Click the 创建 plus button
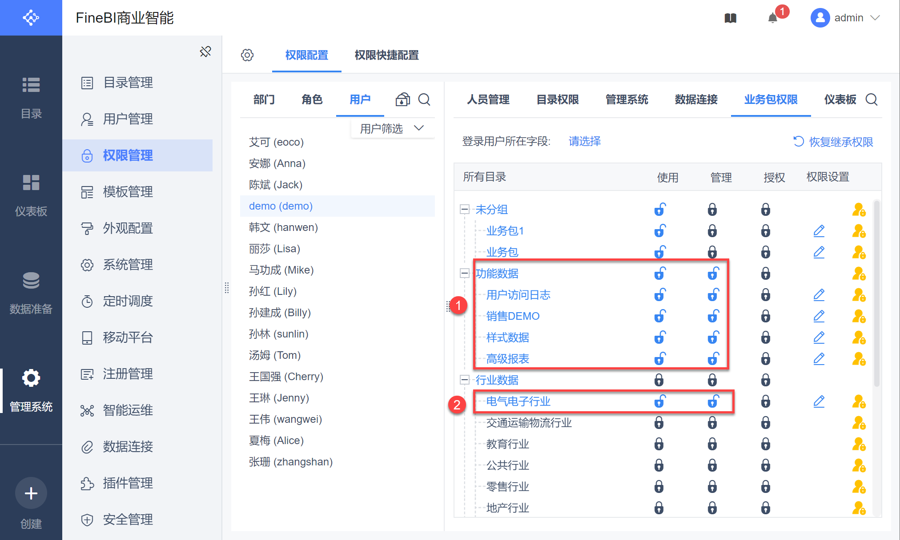The width and height of the screenshot is (900, 540). 31,493
